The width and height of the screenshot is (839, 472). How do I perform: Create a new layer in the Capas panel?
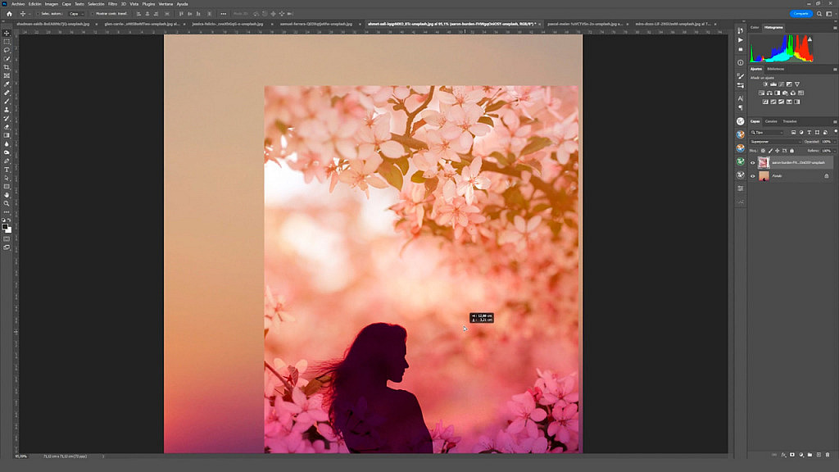pyautogui.click(x=819, y=456)
